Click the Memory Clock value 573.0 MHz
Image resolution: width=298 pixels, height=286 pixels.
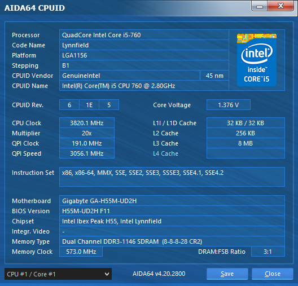pos(81,252)
